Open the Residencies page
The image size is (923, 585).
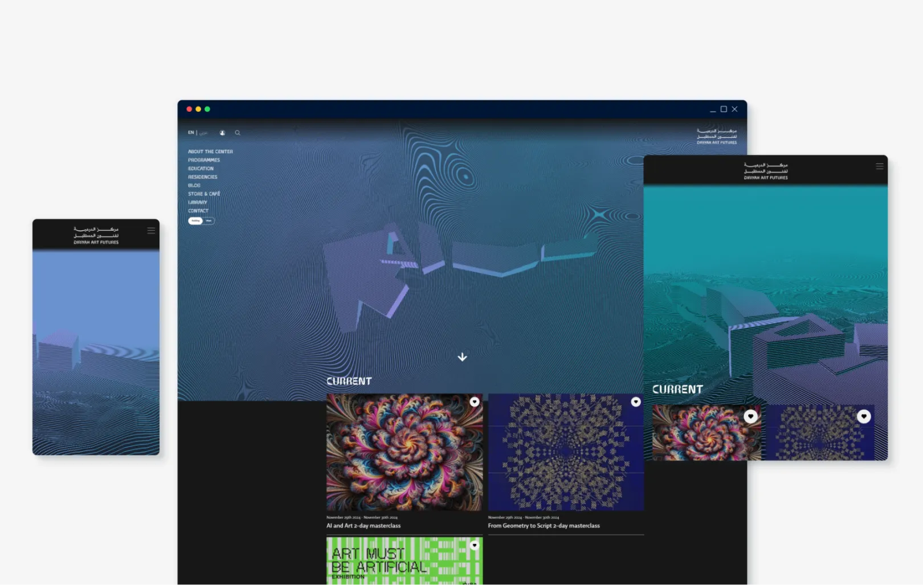click(202, 177)
